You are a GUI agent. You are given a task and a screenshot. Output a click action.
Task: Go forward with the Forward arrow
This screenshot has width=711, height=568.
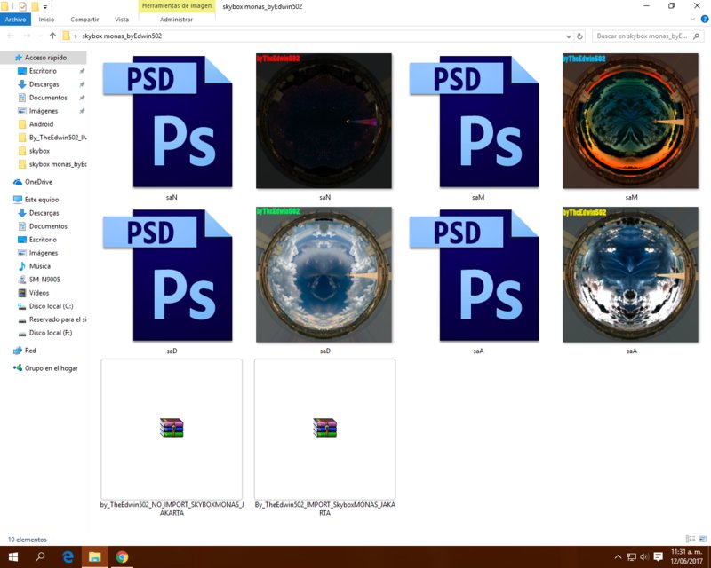pos(28,35)
